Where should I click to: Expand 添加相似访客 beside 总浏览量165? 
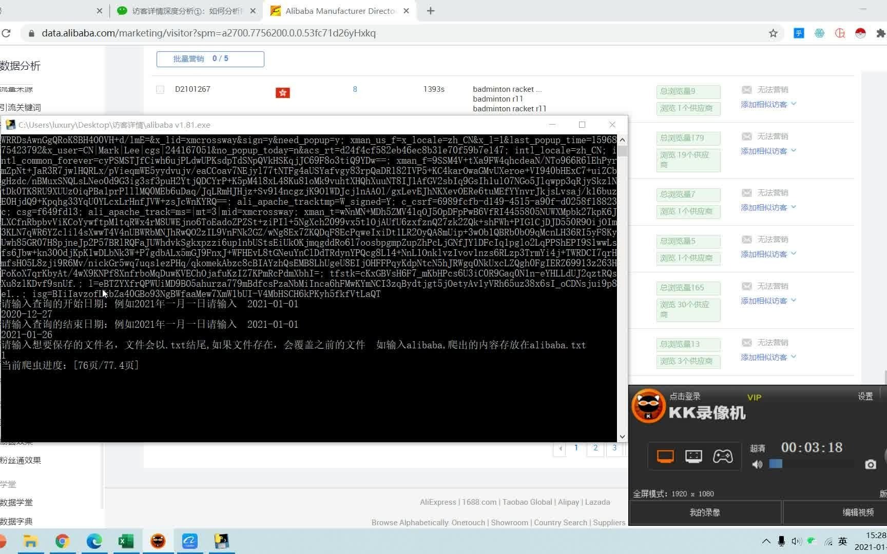pos(768,301)
